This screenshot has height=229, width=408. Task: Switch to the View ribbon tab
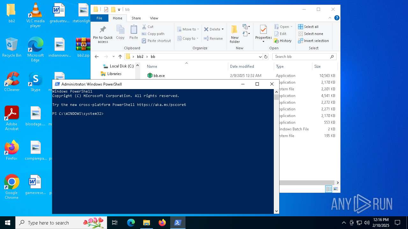tap(154, 18)
